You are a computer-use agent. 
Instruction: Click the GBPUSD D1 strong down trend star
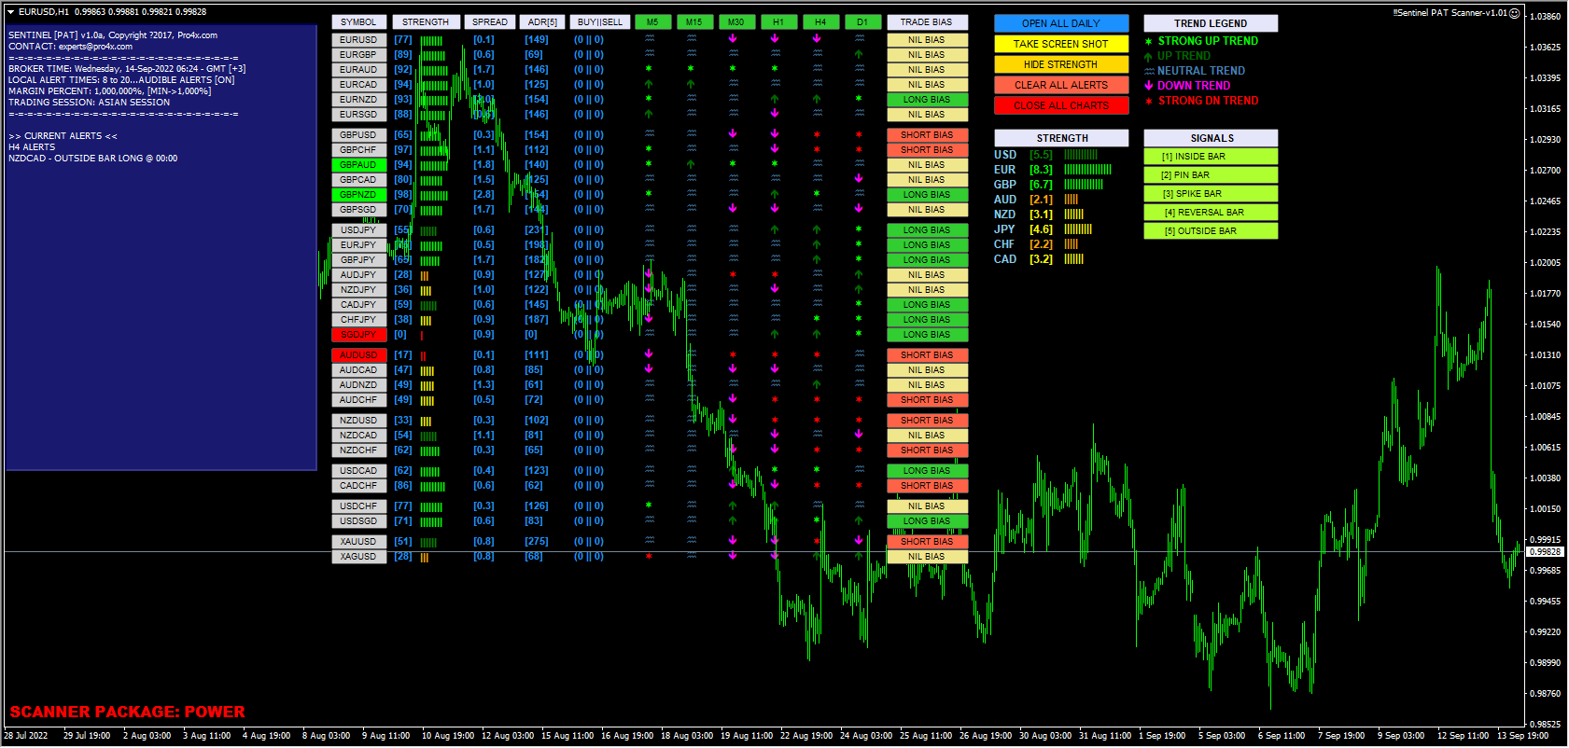click(x=859, y=134)
